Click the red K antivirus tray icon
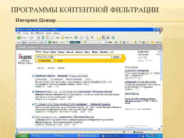Image resolution: width=184 pixels, height=138 pixels. click(152, 136)
